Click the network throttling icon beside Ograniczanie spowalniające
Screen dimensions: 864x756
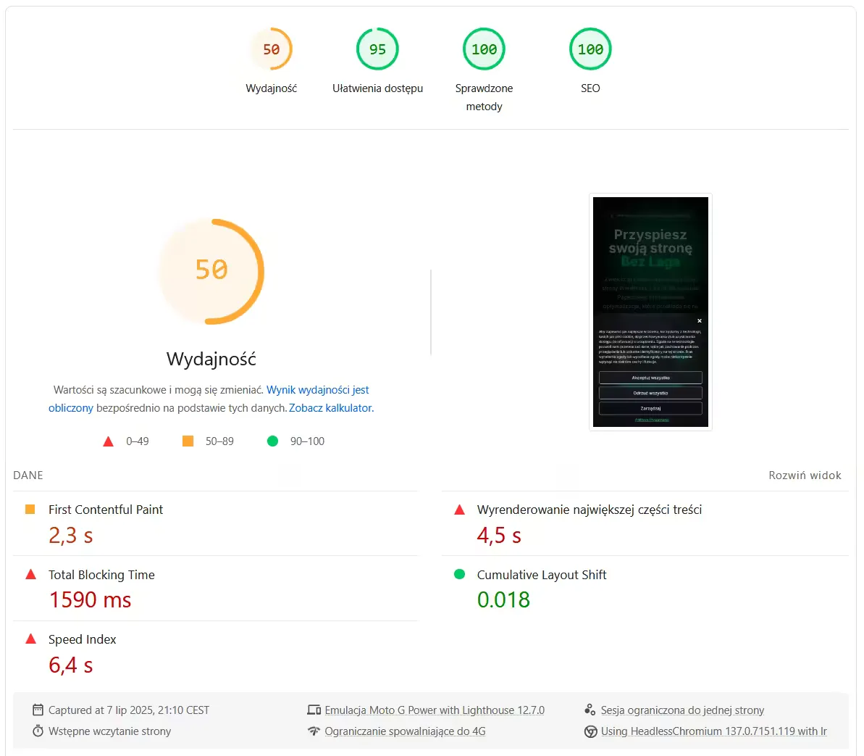(x=314, y=731)
